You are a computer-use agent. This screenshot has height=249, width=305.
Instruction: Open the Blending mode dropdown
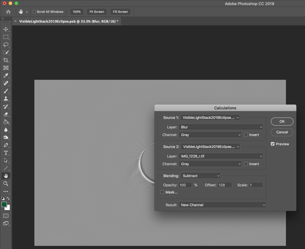click(200, 176)
